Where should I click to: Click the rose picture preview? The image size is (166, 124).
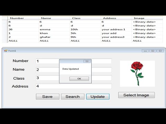click(137, 74)
